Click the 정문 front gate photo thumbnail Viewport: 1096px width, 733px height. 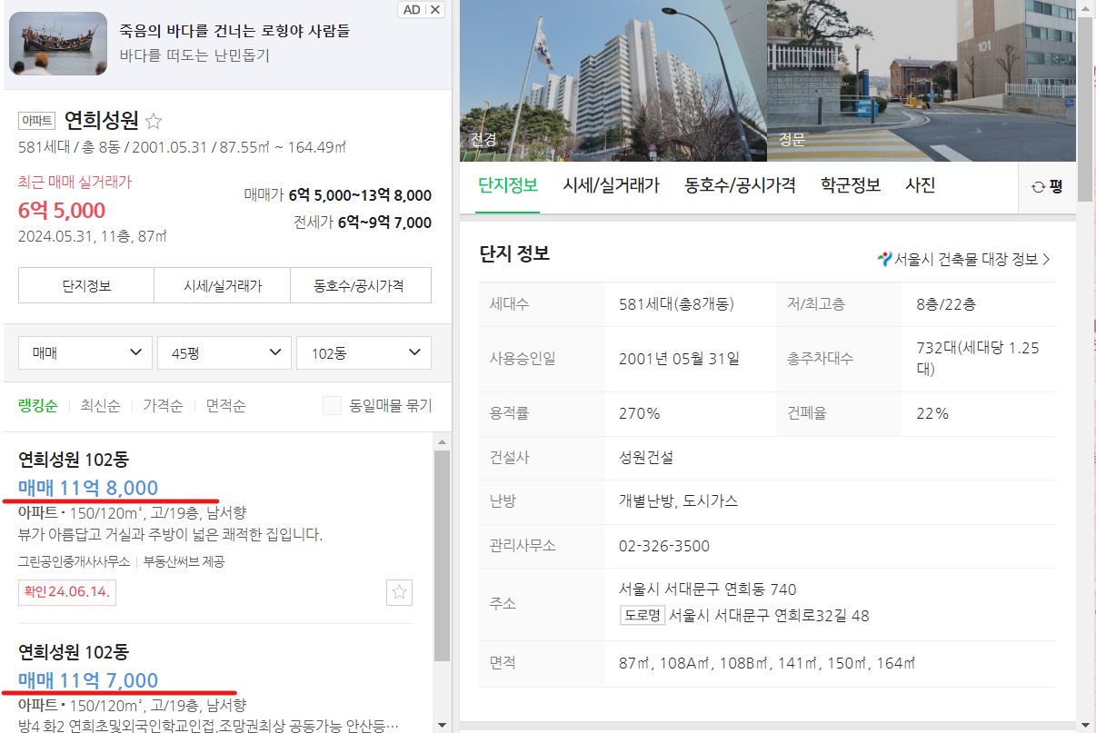click(922, 81)
